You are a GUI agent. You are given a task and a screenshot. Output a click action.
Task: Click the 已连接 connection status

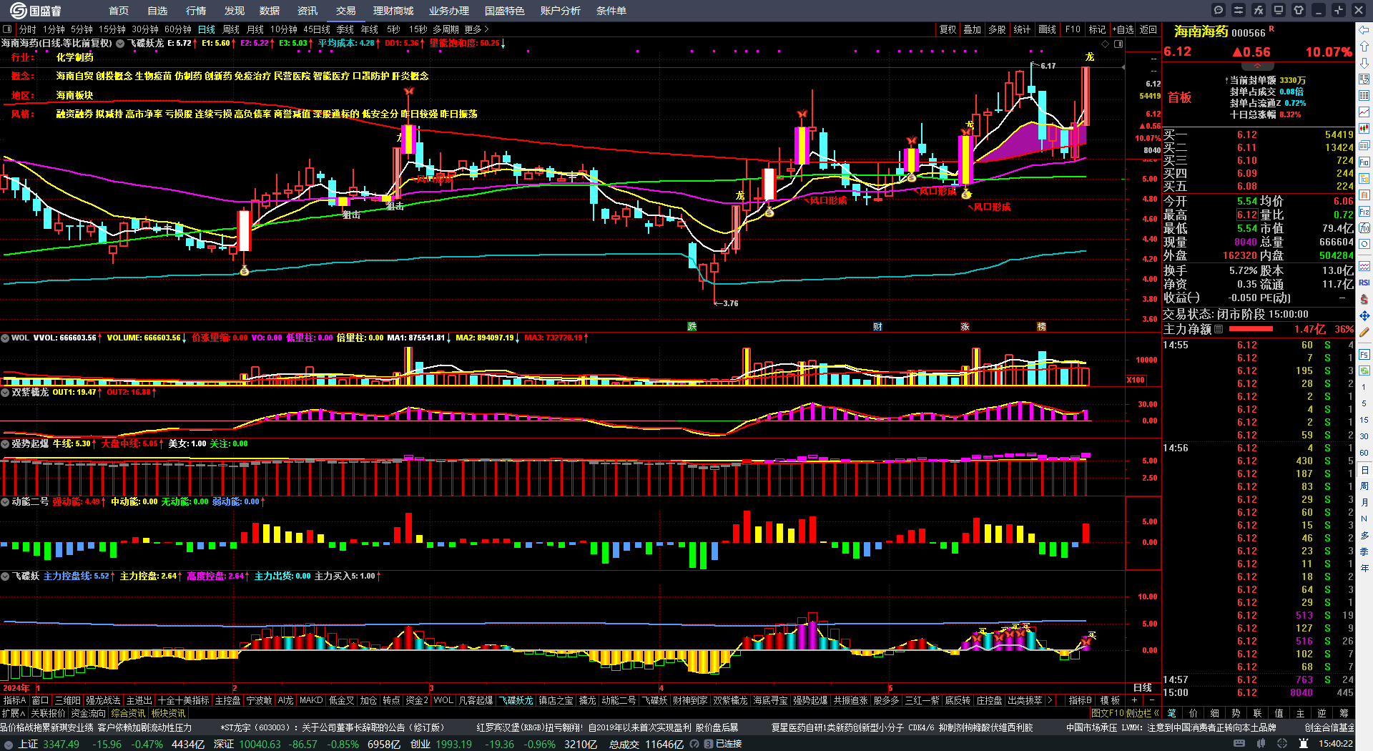[x=728, y=744]
